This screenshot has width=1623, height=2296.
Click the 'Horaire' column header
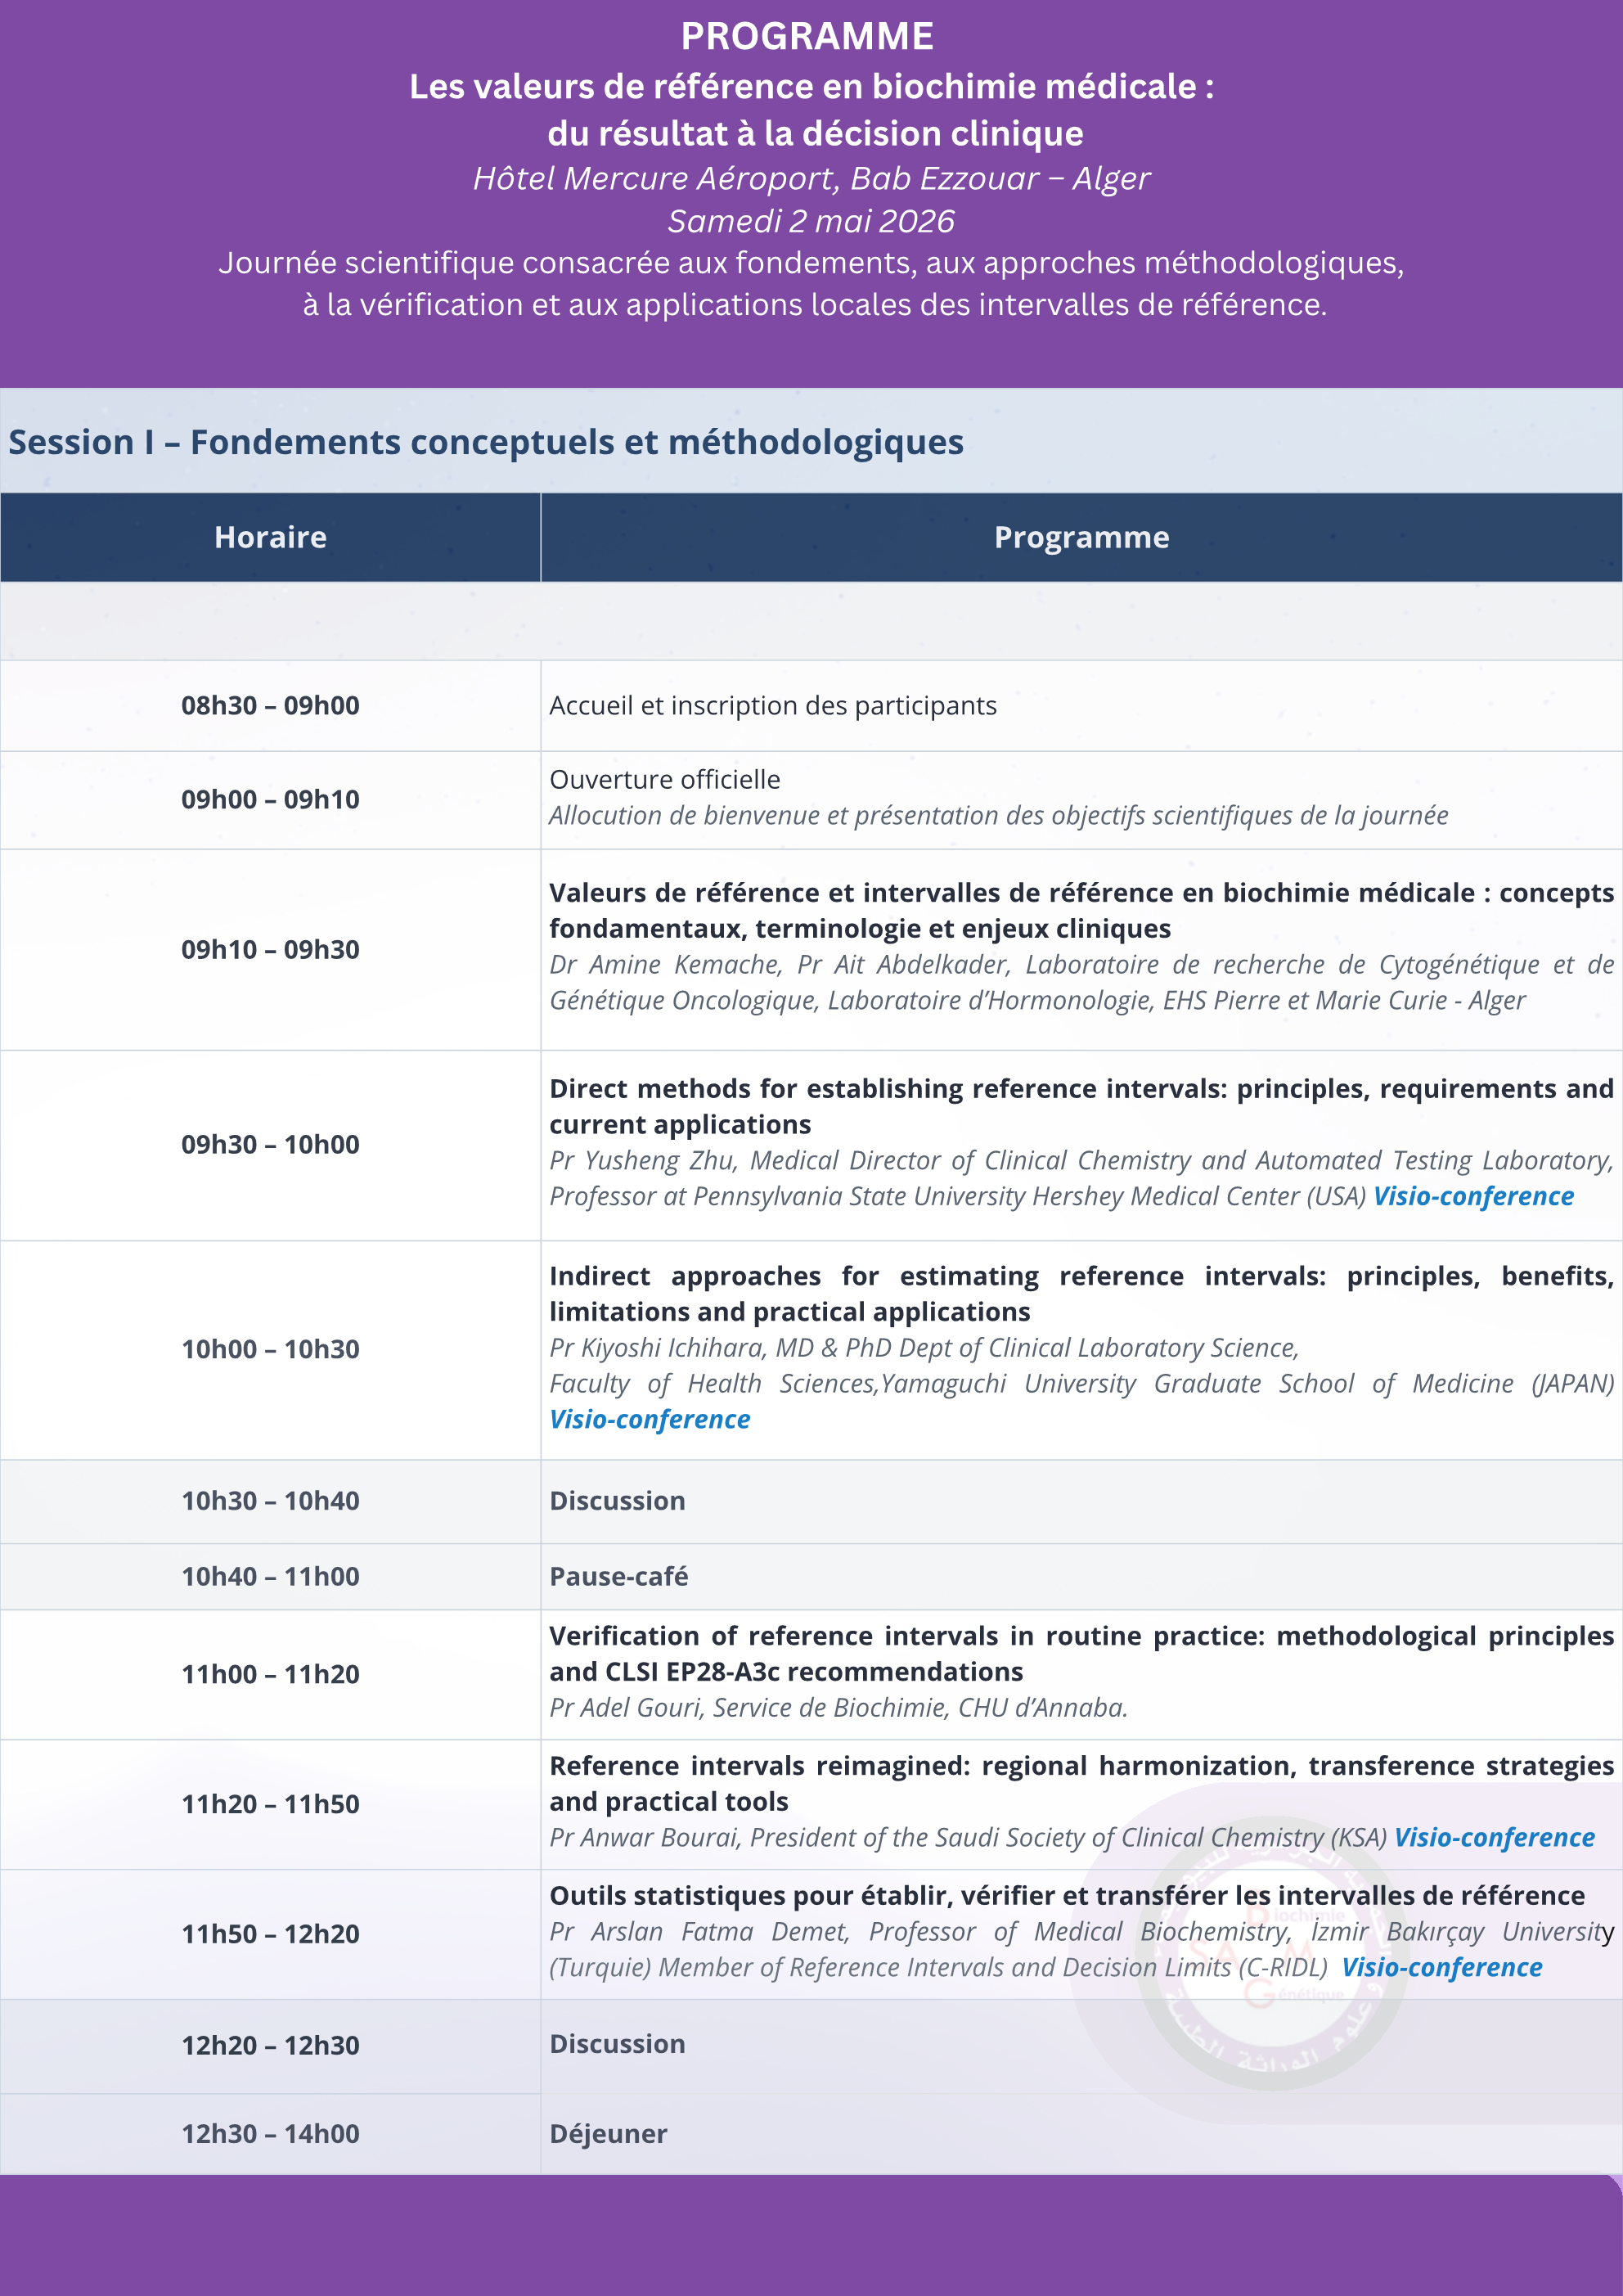point(270,537)
